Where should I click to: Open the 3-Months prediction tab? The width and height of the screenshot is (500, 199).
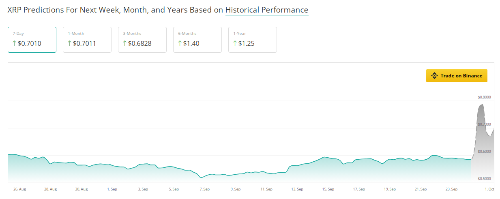(142, 40)
